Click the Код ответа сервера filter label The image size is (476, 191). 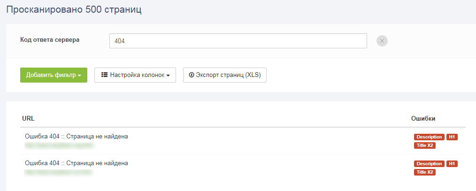[50, 40]
